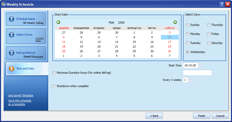Click Save this schedule as a template link

pos(20,102)
